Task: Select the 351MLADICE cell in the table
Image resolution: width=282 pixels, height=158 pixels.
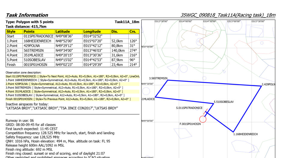Action: click(x=34, y=55)
